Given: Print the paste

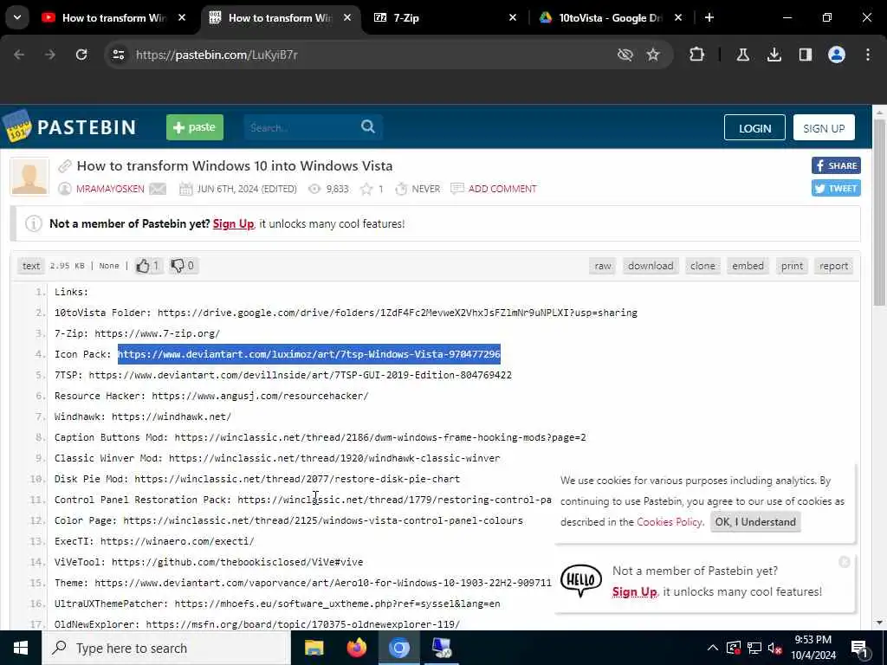Looking at the screenshot, I should (x=792, y=266).
